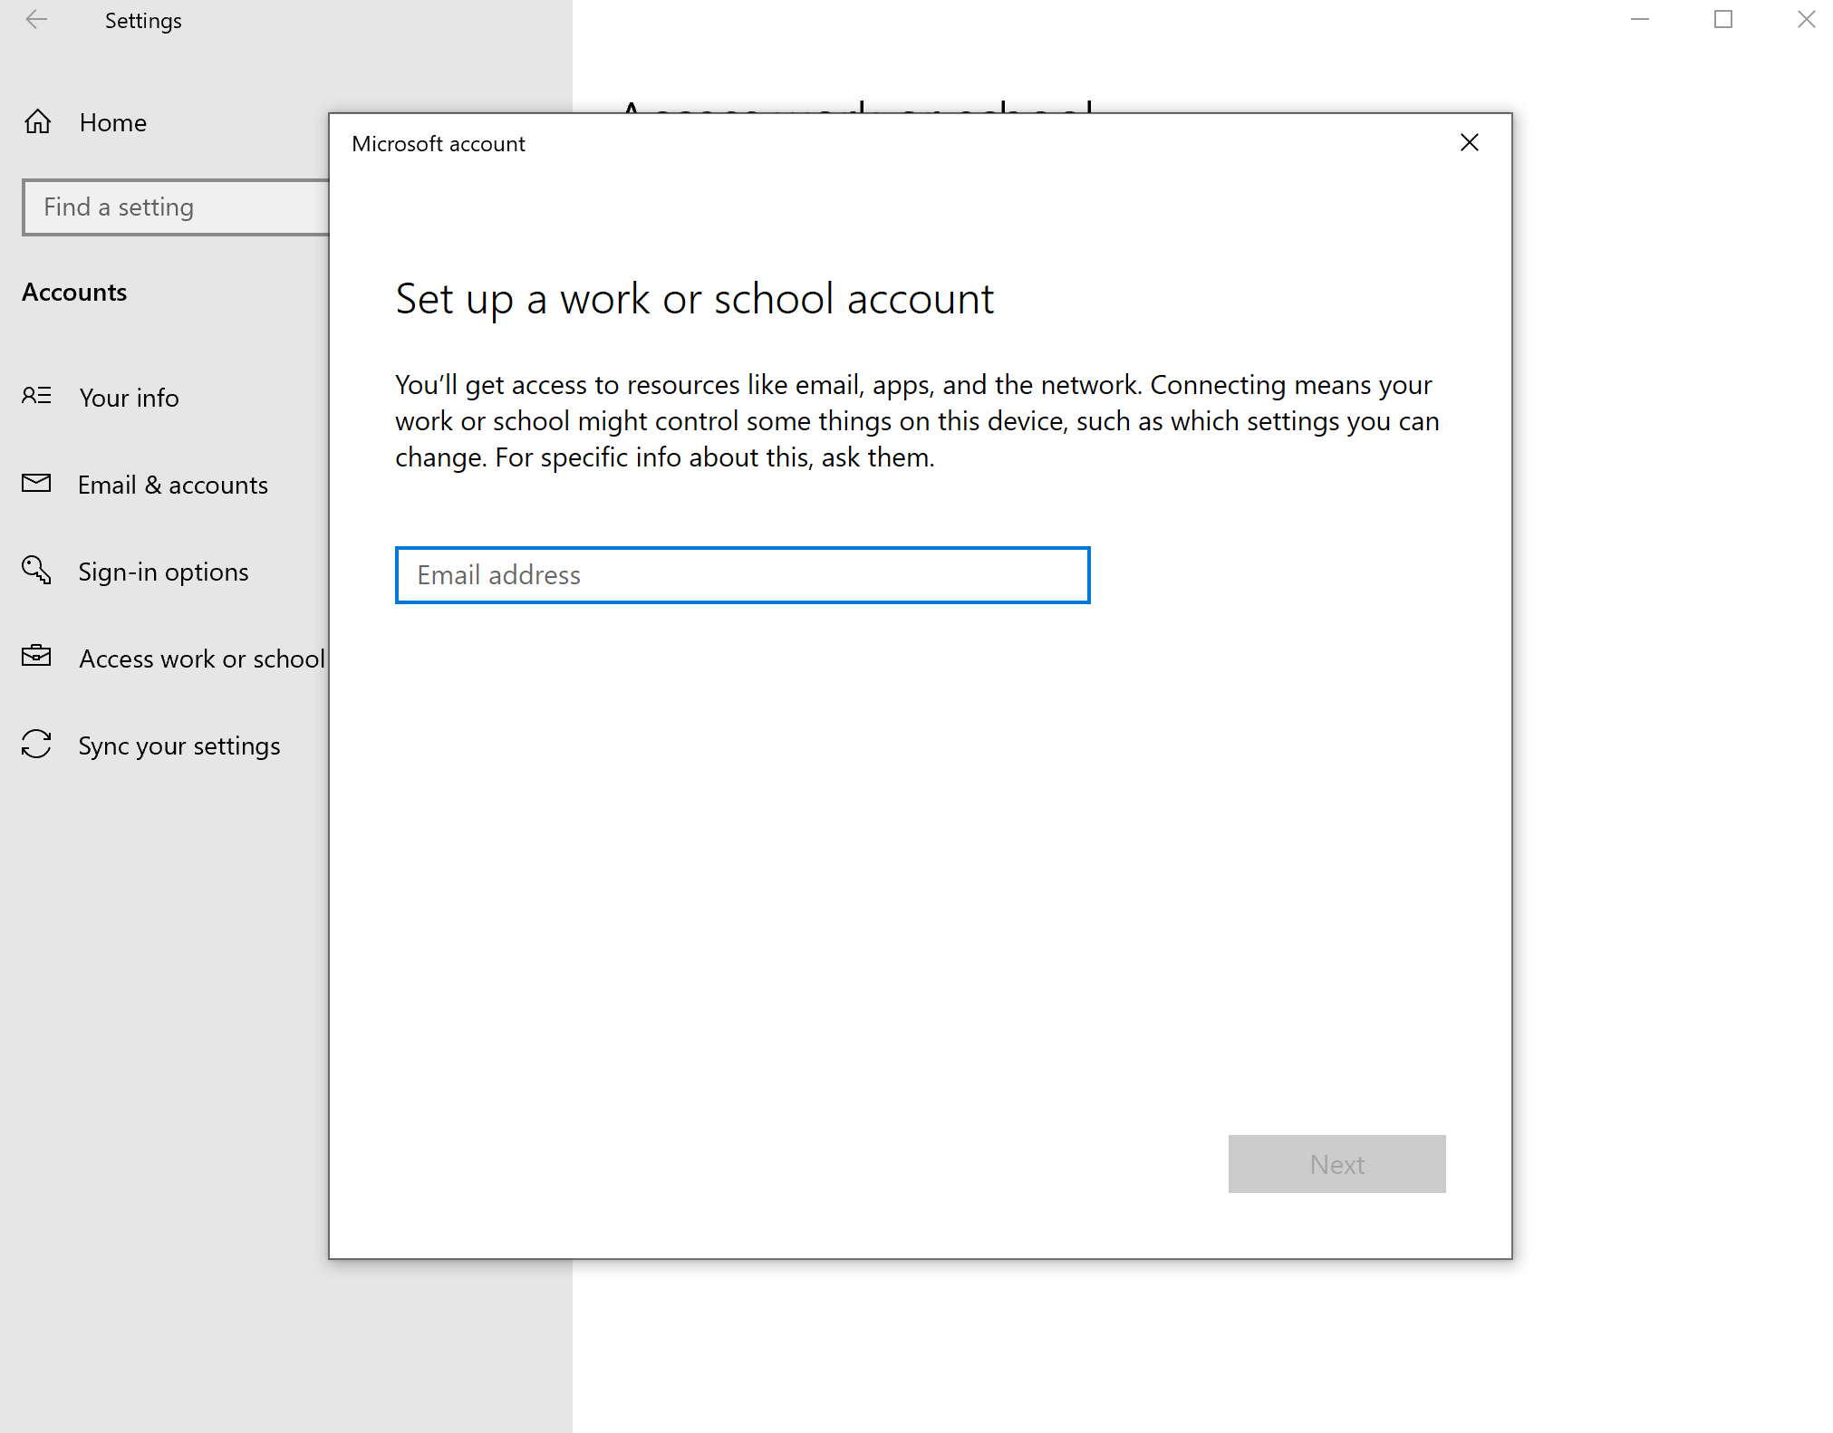Select Access work or school page
The width and height of the screenshot is (1833, 1433).
click(201, 659)
